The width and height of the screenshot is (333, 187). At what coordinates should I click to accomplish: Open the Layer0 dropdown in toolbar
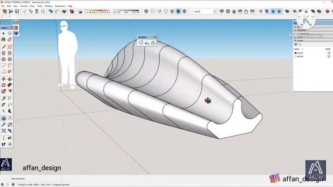(x=215, y=11)
